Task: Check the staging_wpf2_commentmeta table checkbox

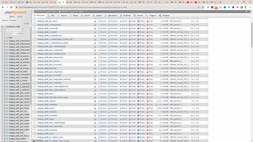Action: coord(34,25)
